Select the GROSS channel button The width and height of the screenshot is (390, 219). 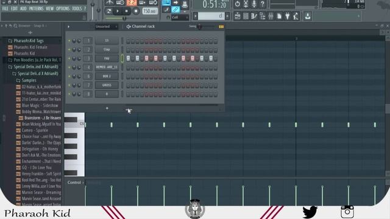pos(107,85)
